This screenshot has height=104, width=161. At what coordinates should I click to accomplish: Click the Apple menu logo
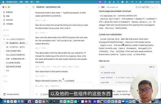(x=3, y=2)
